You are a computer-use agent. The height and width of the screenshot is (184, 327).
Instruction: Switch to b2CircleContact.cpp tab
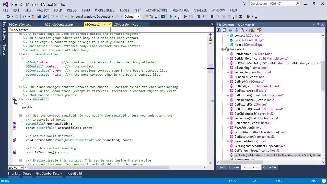point(59,25)
